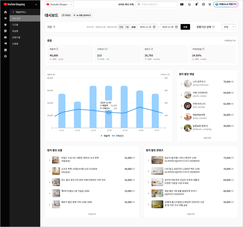Screen dimensions: 243x227
Task: Open 카페 크리에이터 channel name
Action: point(200,93)
